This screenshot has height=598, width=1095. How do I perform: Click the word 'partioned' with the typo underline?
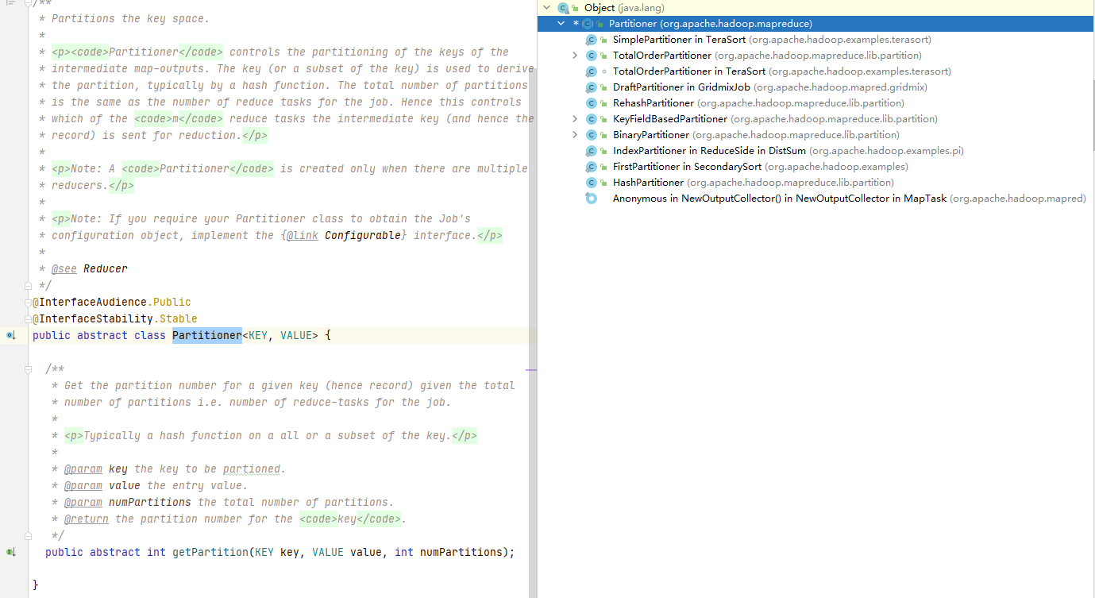pyautogui.click(x=252, y=469)
